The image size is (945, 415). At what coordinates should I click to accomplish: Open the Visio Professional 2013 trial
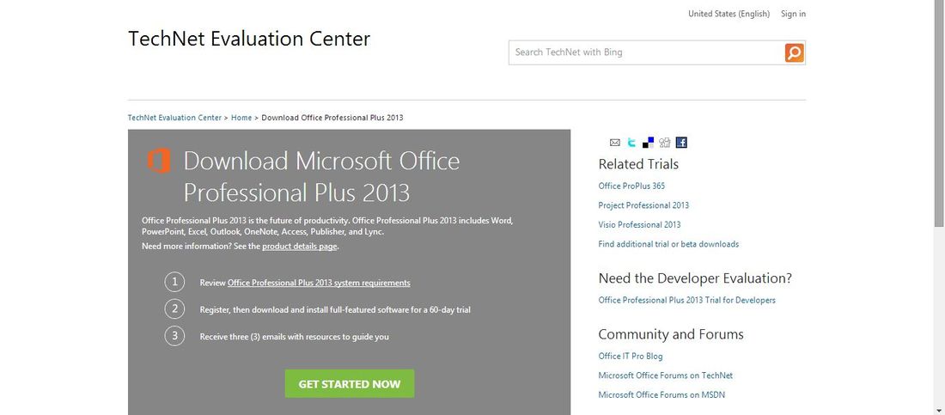639,224
